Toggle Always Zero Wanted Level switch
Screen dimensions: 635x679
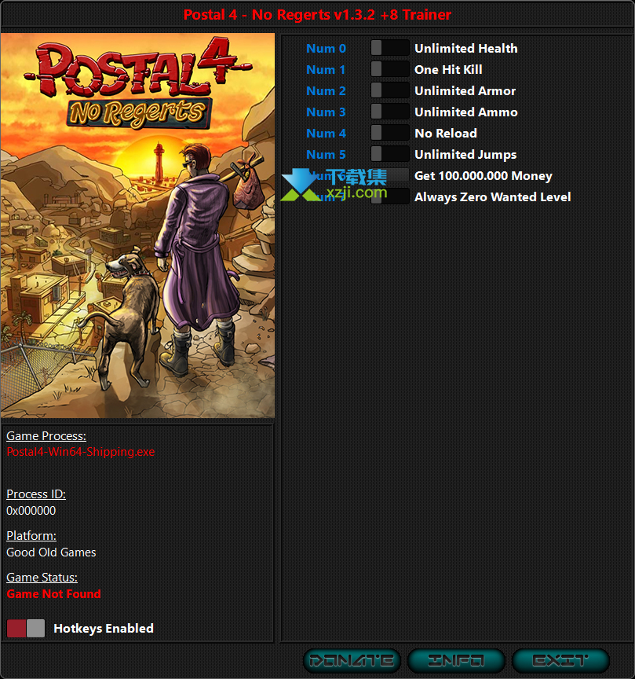[390, 196]
